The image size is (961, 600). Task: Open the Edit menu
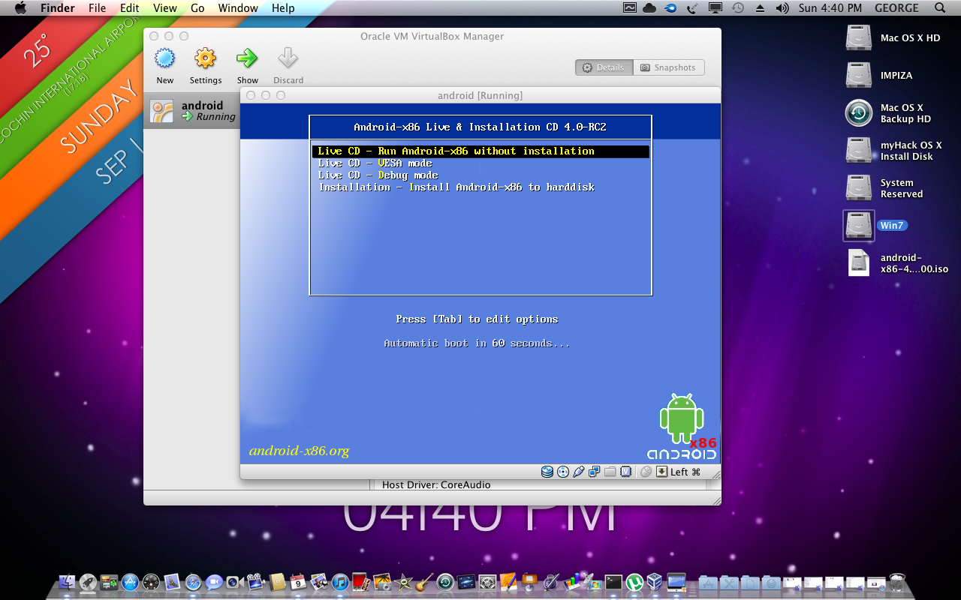pos(130,8)
